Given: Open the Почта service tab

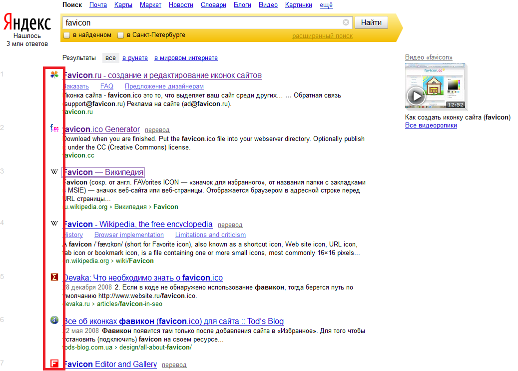Looking at the screenshot, I should (x=98, y=5).
